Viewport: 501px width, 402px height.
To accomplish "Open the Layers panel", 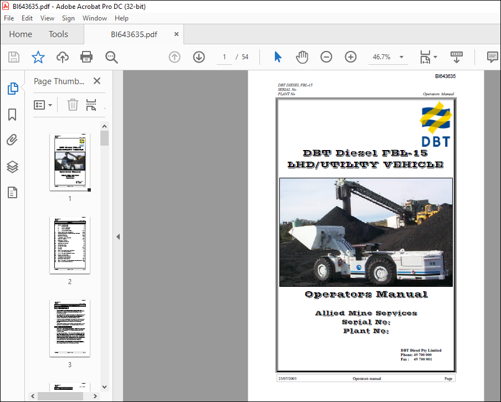I will point(12,167).
